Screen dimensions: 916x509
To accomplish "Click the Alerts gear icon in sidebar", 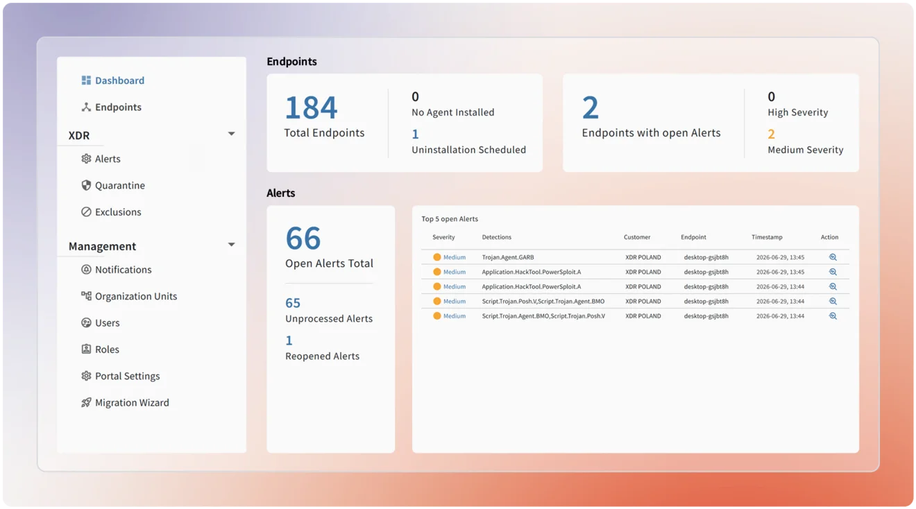I will click(86, 159).
